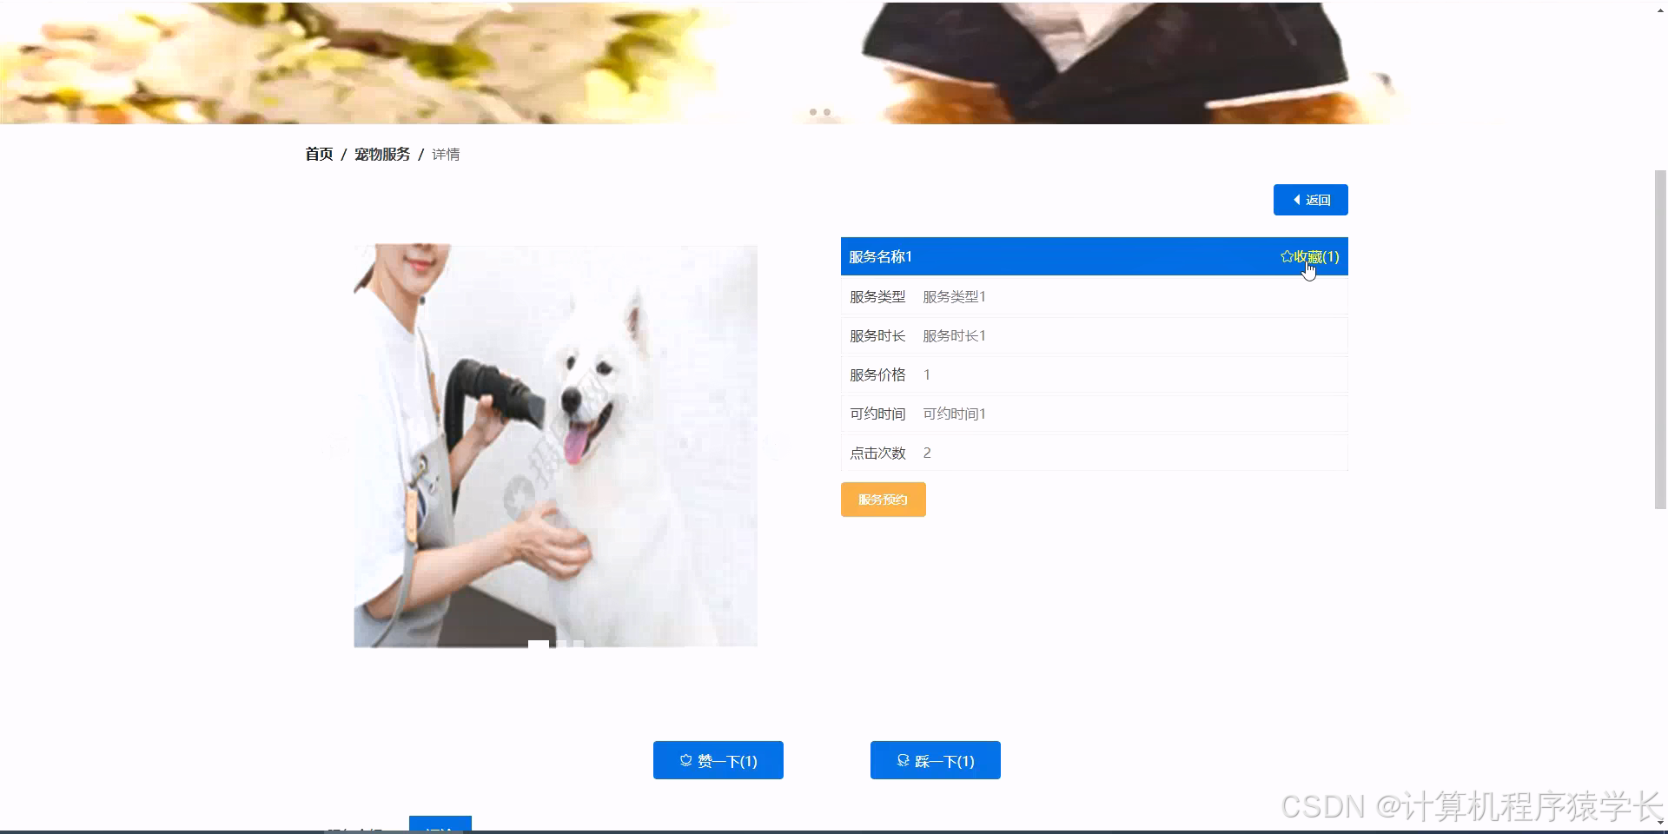Viewport: 1668px width, 834px height.
Task: Toggle the 收藏(1) favorite state
Action: click(x=1312, y=256)
